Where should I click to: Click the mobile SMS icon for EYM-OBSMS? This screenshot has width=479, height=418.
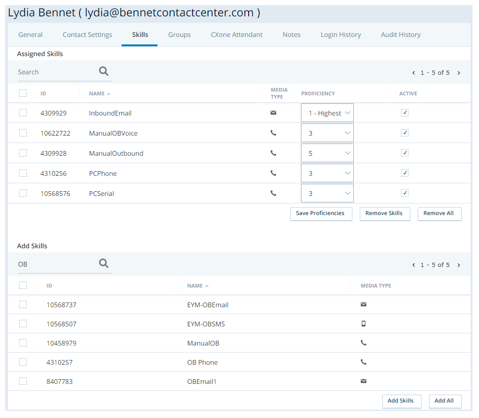pyautogui.click(x=364, y=324)
